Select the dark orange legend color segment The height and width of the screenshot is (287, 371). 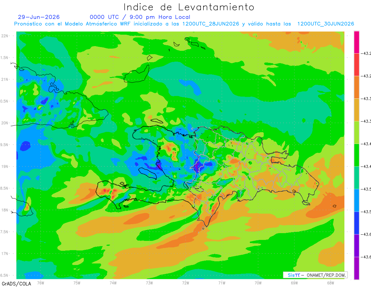point(356,87)
